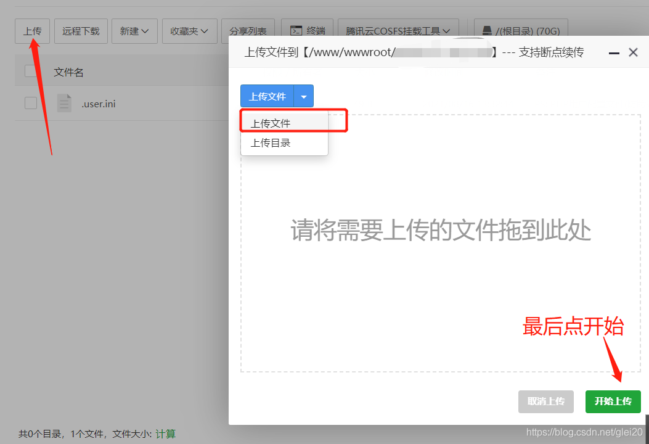This screenshot has width=649, height=444.
Task: Click the file drop zone area
Action: 440,259
